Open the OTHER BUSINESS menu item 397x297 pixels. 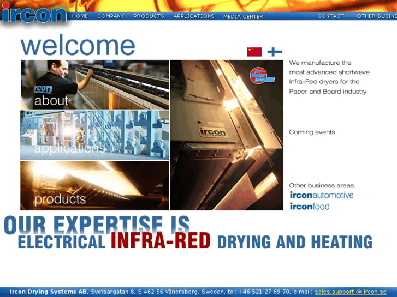(377, 16)
